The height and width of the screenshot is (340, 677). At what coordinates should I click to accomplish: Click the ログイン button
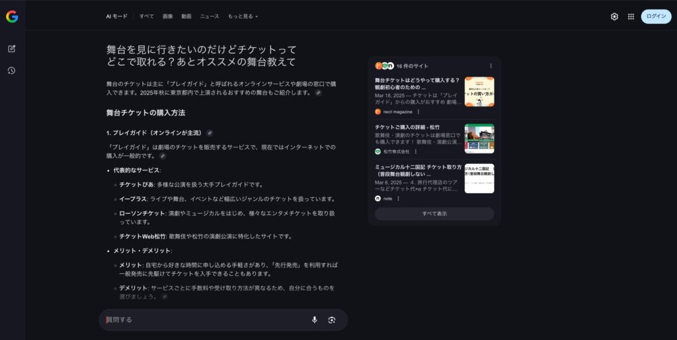pos(656,17)
